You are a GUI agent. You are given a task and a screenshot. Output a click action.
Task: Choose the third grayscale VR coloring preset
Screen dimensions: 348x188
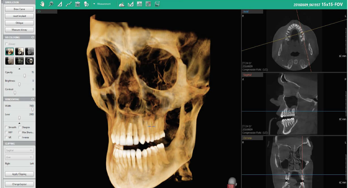pyautogui.click(x=29, y=51)
